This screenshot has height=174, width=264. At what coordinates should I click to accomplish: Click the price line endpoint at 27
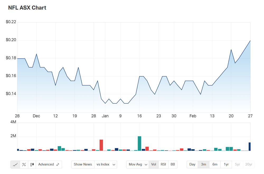(250, 41)
